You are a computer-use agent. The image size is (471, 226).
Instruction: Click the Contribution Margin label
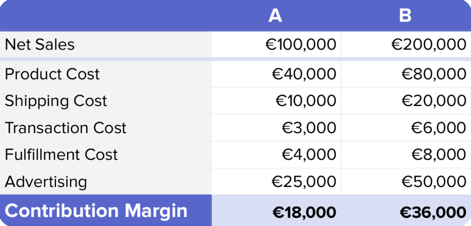coord(96,211)
